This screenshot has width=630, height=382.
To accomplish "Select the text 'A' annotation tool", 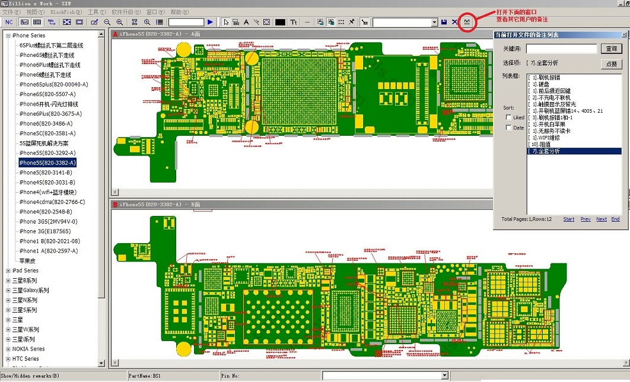I will pyautogui.click(x=246, y=22).
